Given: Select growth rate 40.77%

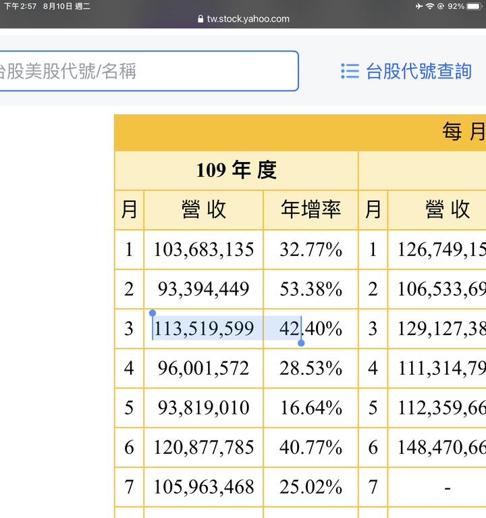Looking at the screenshot, I should (x=310, y=448).
